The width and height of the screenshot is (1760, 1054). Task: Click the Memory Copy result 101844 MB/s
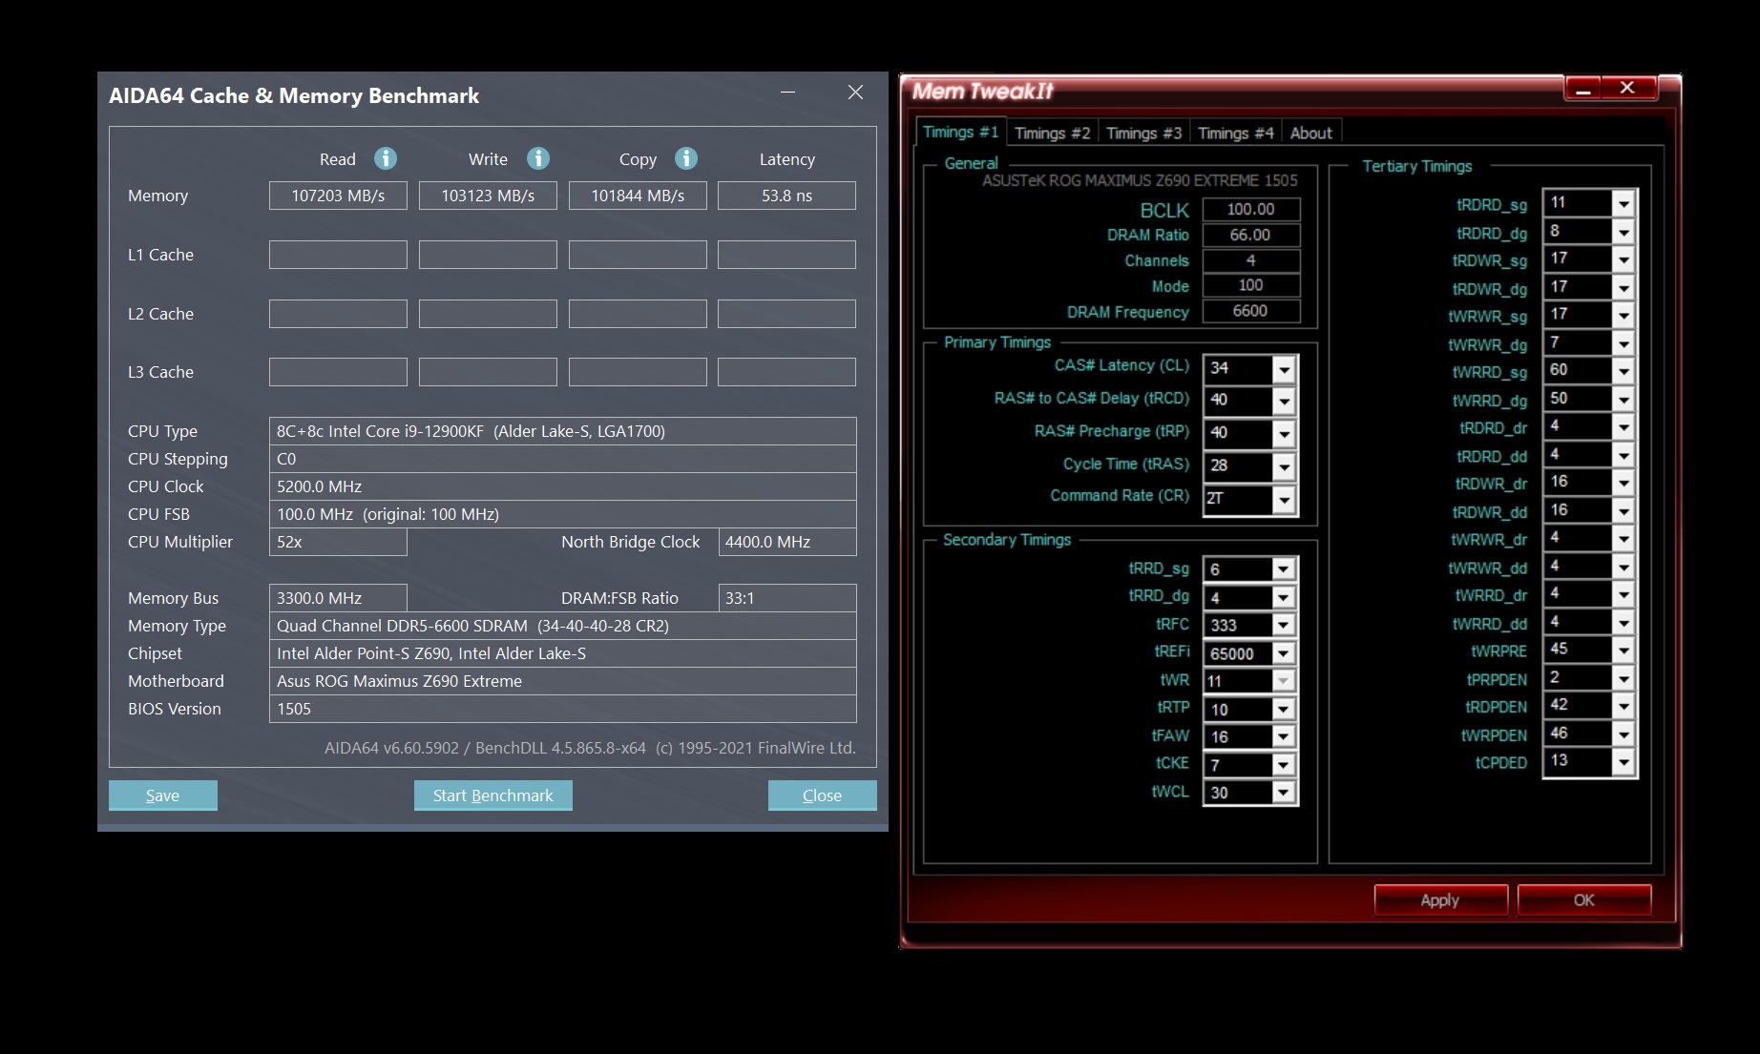click(x=638, y=196)
